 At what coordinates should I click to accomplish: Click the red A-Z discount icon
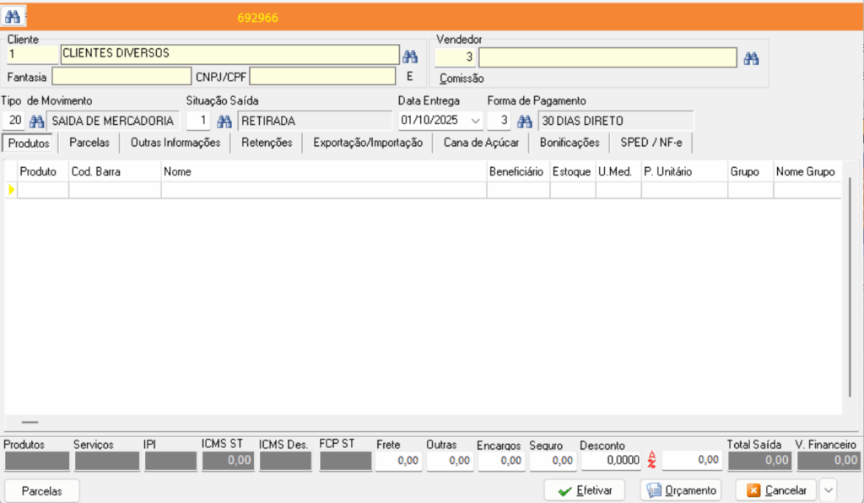pyautogui.click(x=651, y=460)
